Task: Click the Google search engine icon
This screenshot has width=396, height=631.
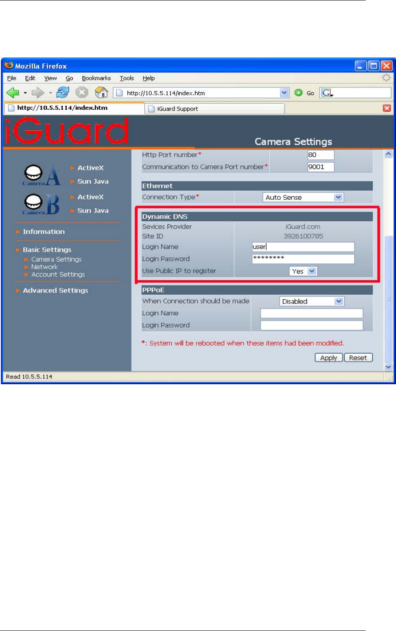Action: click(327, 93)
